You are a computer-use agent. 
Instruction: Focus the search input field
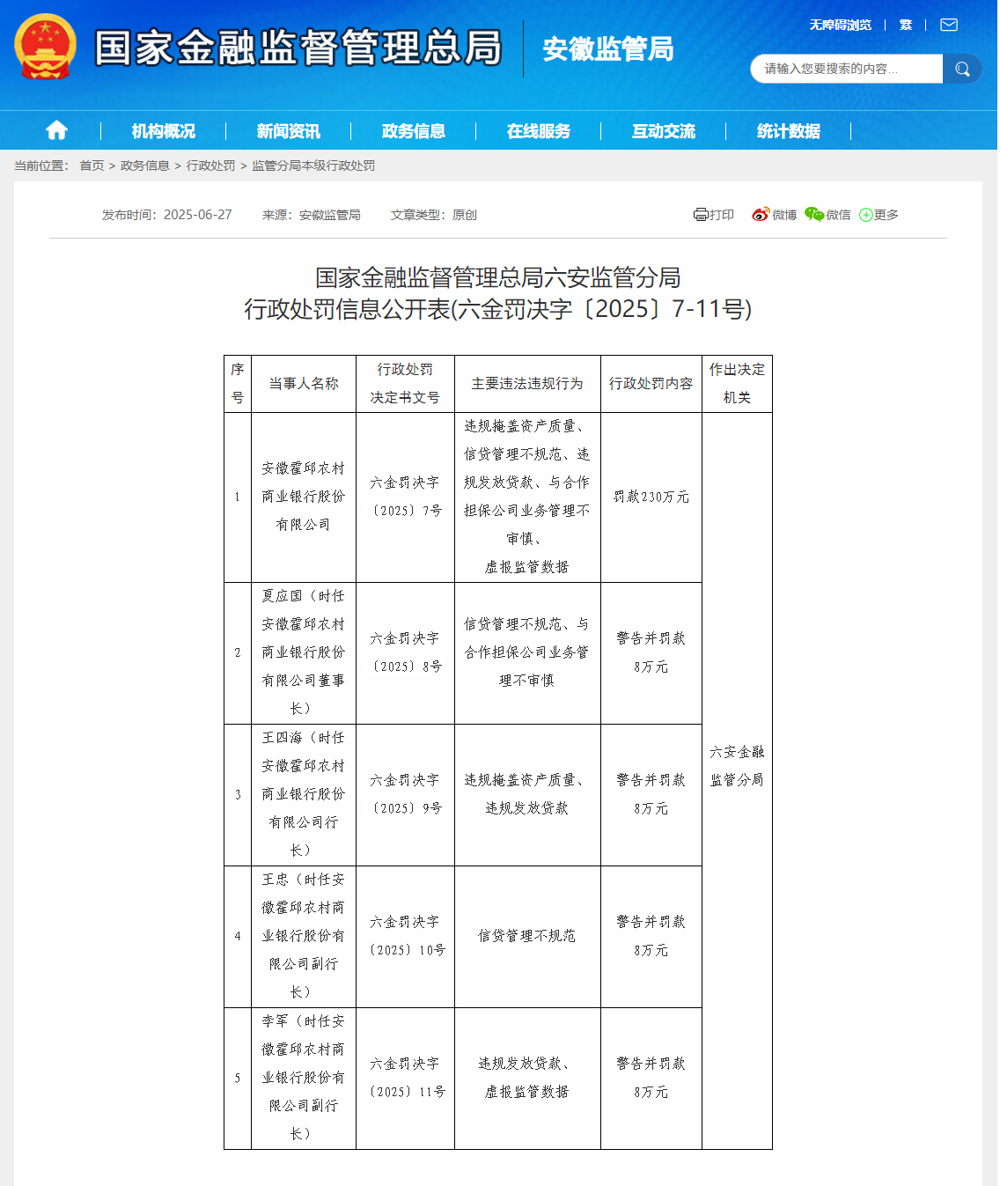(x=846, y=69)
